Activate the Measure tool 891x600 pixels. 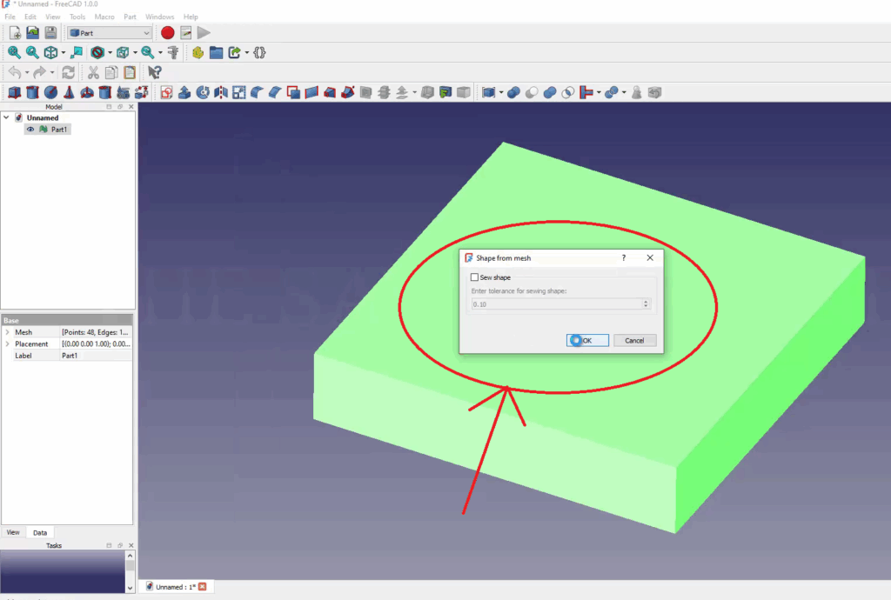174,52
